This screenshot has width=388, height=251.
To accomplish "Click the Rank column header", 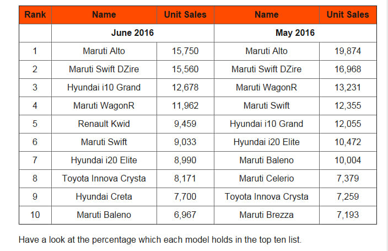I will [35, 15].
